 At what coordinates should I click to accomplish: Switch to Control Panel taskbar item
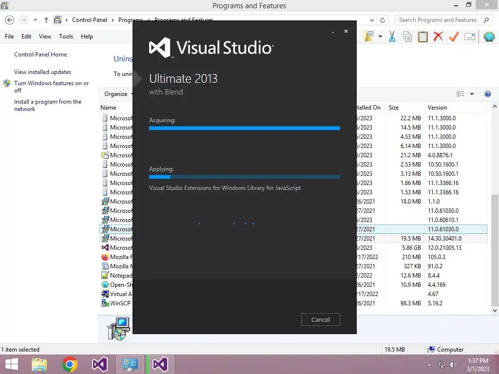click(x=130, y=364)
